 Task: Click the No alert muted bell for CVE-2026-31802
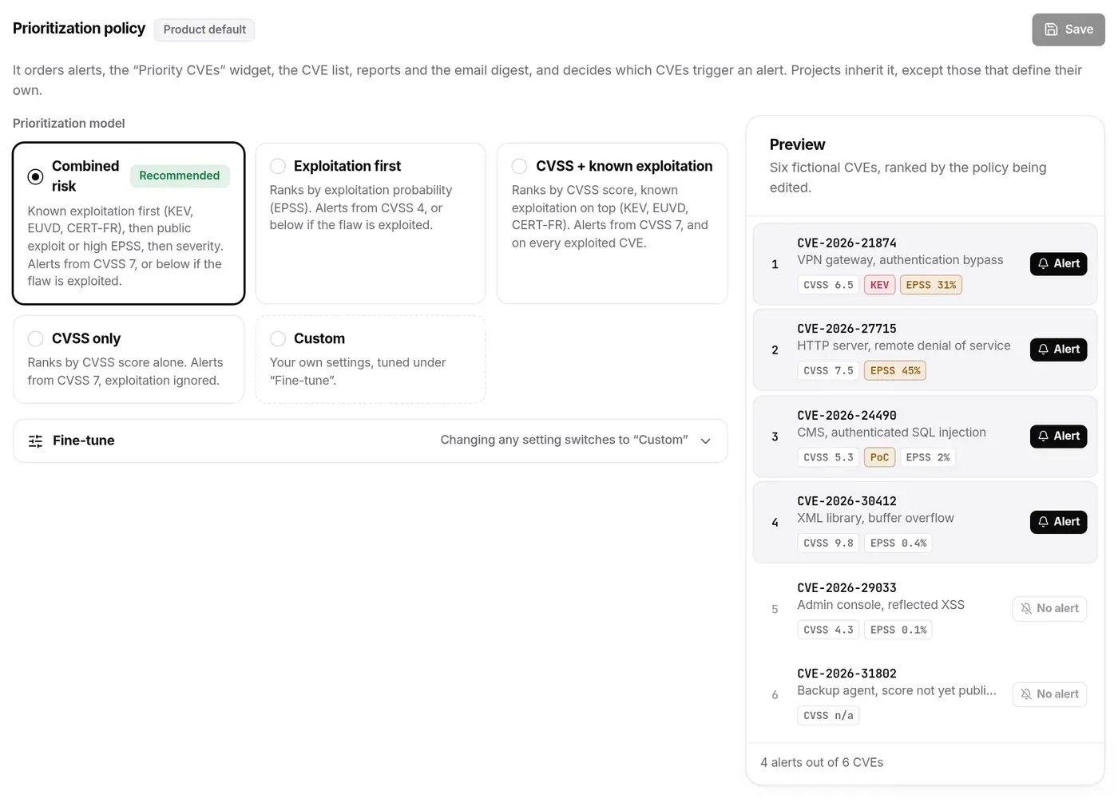pos(1026,694)
